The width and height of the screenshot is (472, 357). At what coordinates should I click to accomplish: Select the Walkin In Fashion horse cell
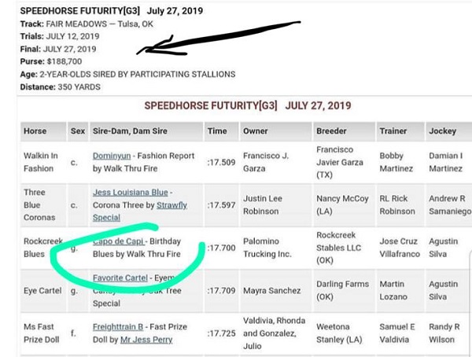(x=43, y=163)
